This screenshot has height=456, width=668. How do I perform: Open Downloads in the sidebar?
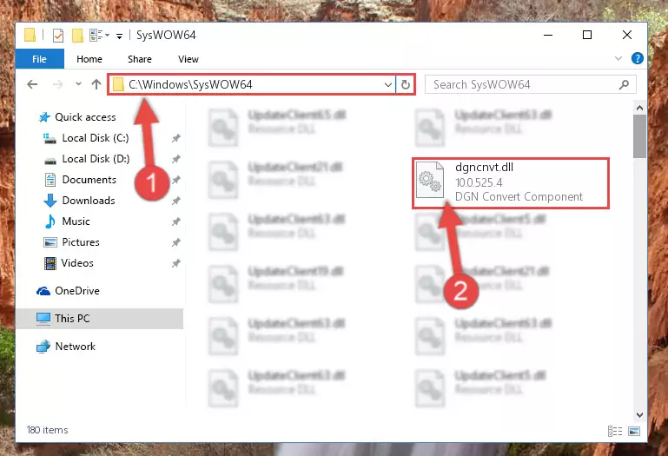click(x=89, y=201)
